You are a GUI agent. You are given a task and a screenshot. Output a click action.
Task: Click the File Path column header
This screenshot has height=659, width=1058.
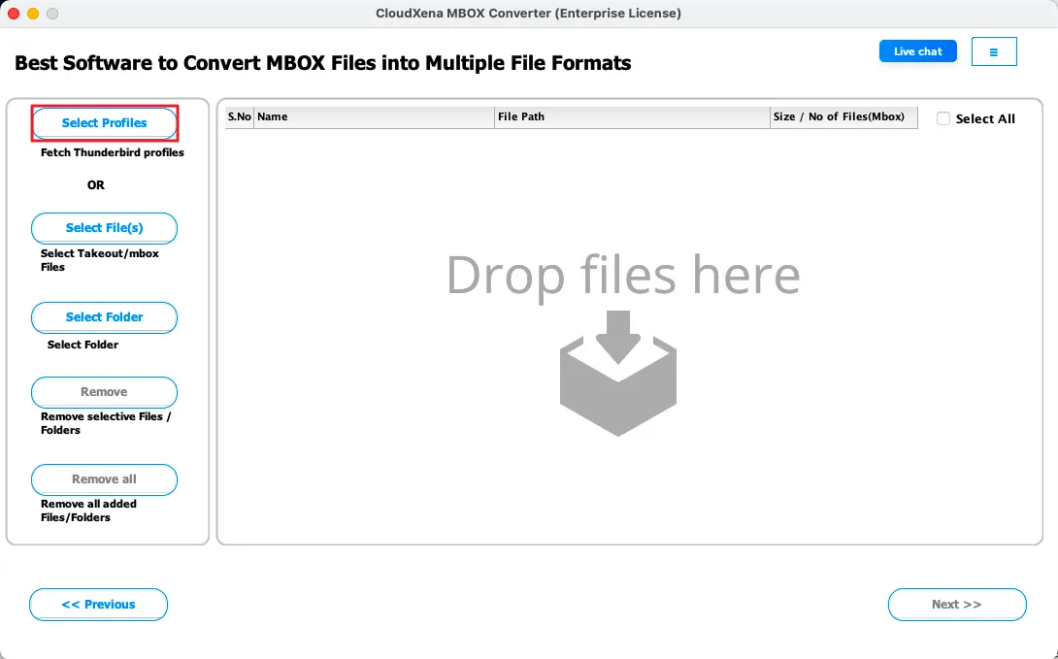click(x=631, y=116)
